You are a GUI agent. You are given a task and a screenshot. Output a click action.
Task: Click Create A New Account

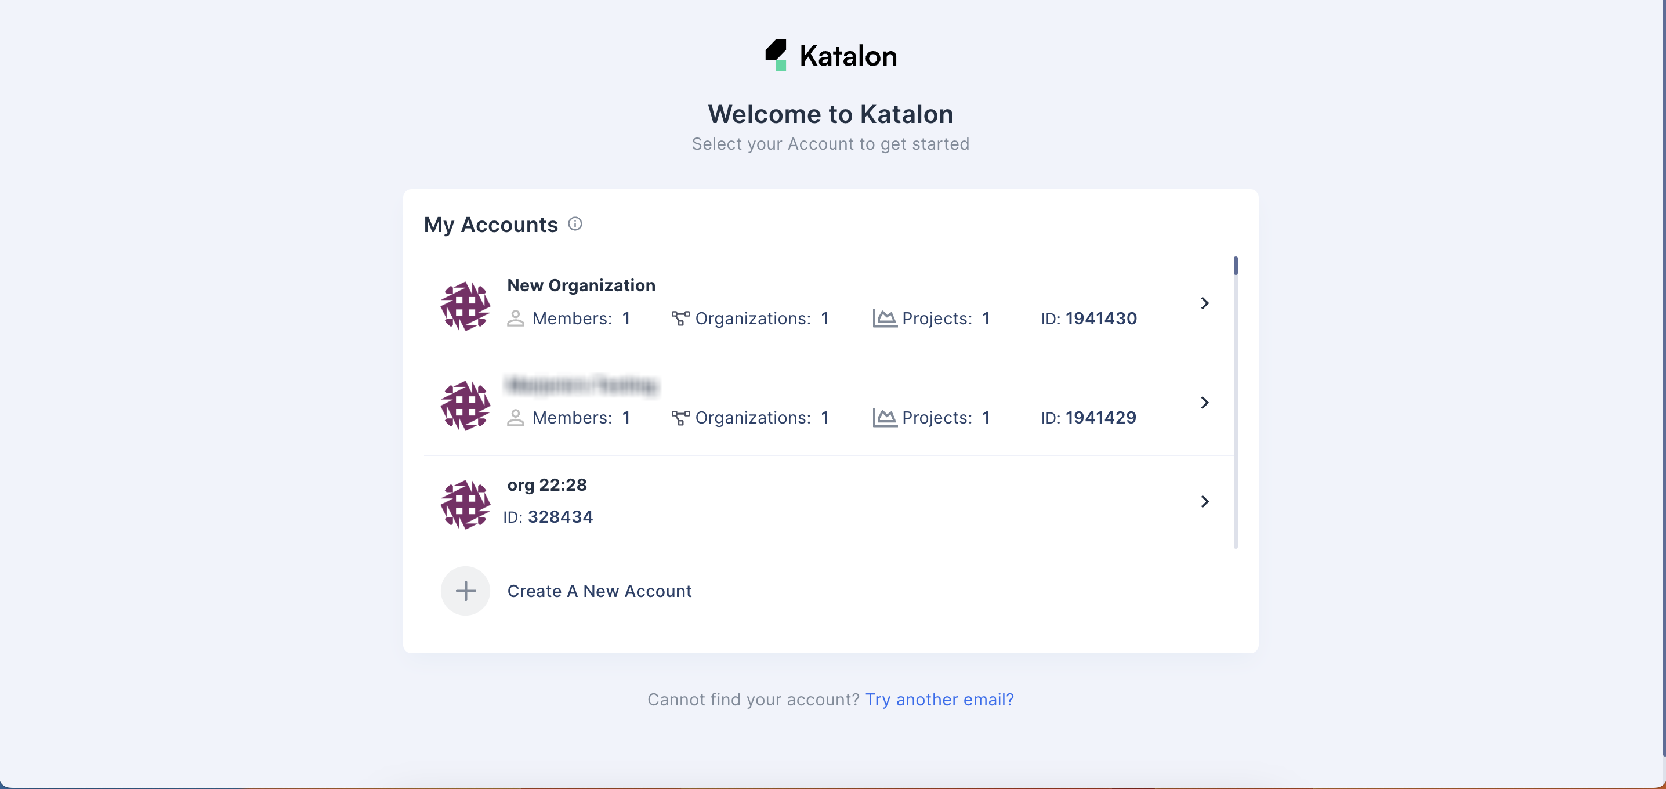point(599,591)
